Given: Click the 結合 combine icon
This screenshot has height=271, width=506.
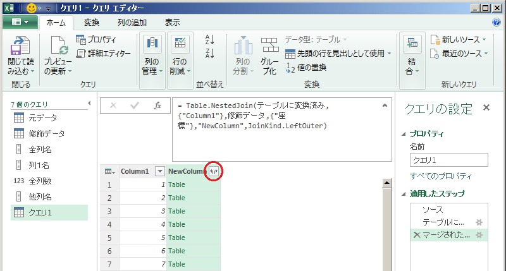Looking at the screenshot, I should tap(412, 44).
